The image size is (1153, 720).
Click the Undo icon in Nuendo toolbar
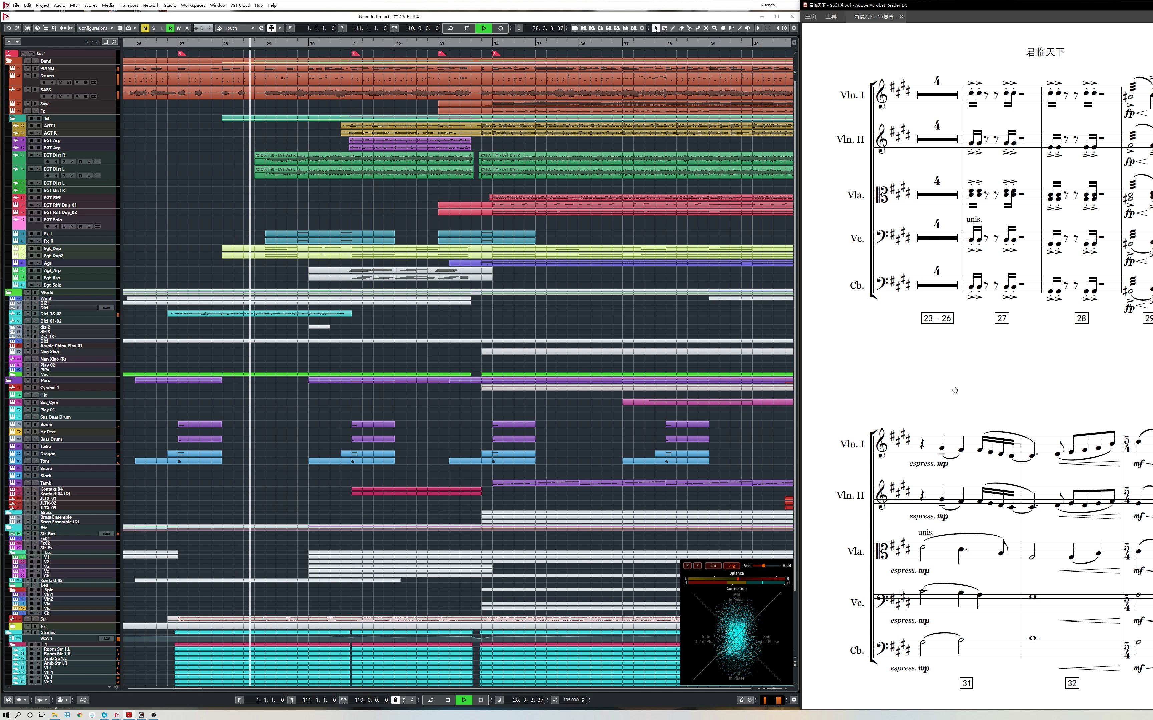(x=9, y=28)
